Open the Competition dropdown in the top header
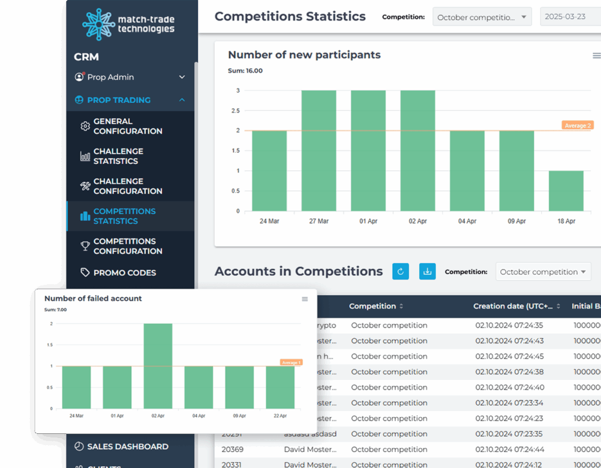 482,16
